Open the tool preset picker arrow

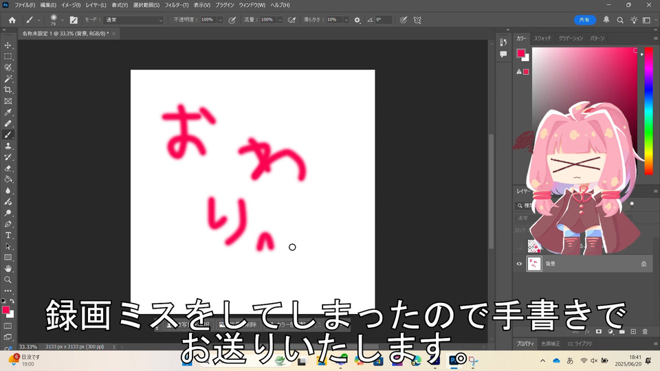[39, 20]
